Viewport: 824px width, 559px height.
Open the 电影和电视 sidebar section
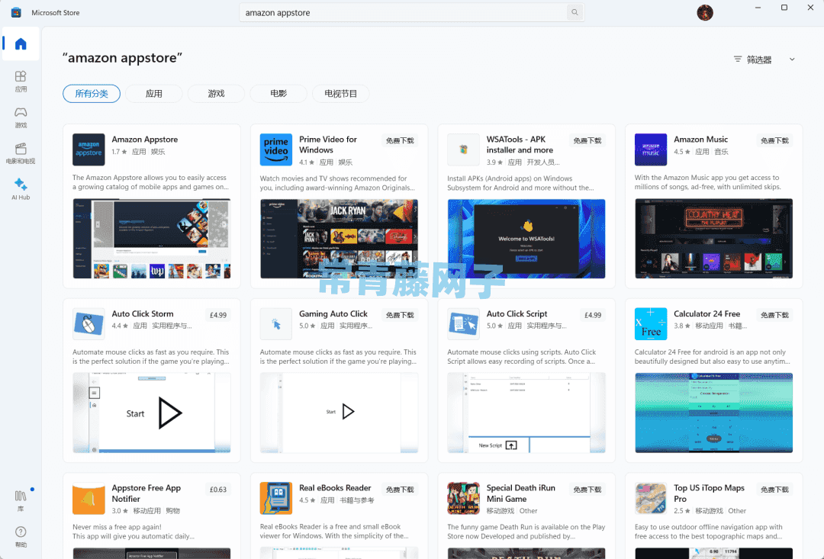point(21,153)
